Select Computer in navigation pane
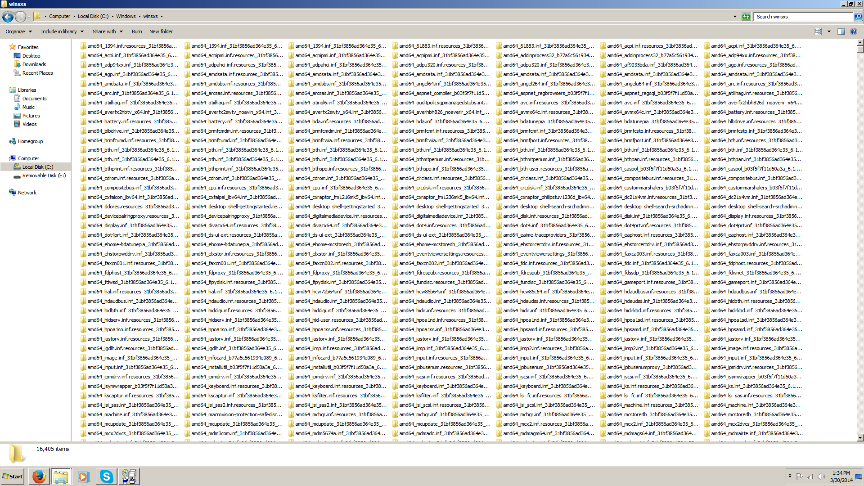 (x=28, y=158)
